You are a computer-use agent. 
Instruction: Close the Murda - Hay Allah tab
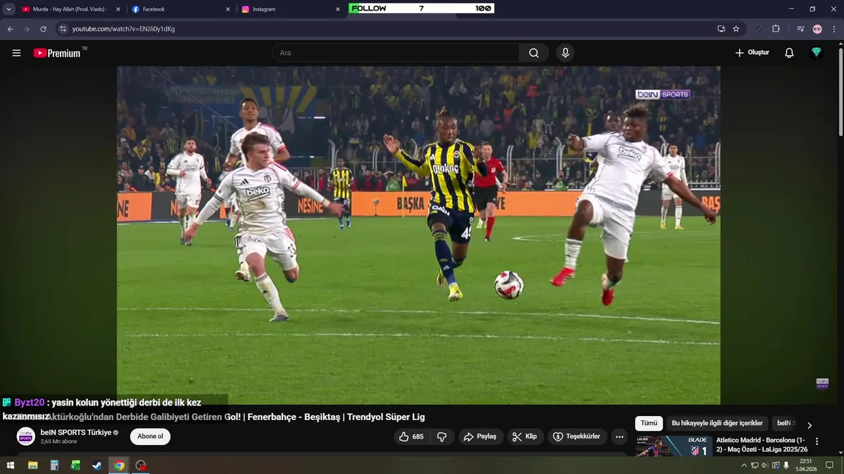click(x=118, y=9)
